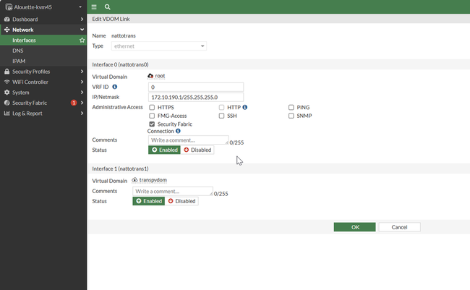Click the root virtual domain link
Viewport: 470px width, 290px height.
(160, 76)
